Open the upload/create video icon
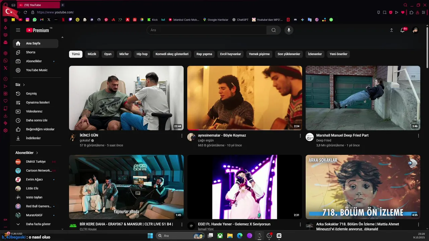The width and height of the screenshot is (429, 241). [x=391, y=30]
